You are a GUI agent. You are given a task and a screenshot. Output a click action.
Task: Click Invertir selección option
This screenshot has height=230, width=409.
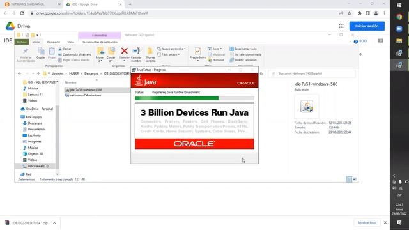click(243, 60)
